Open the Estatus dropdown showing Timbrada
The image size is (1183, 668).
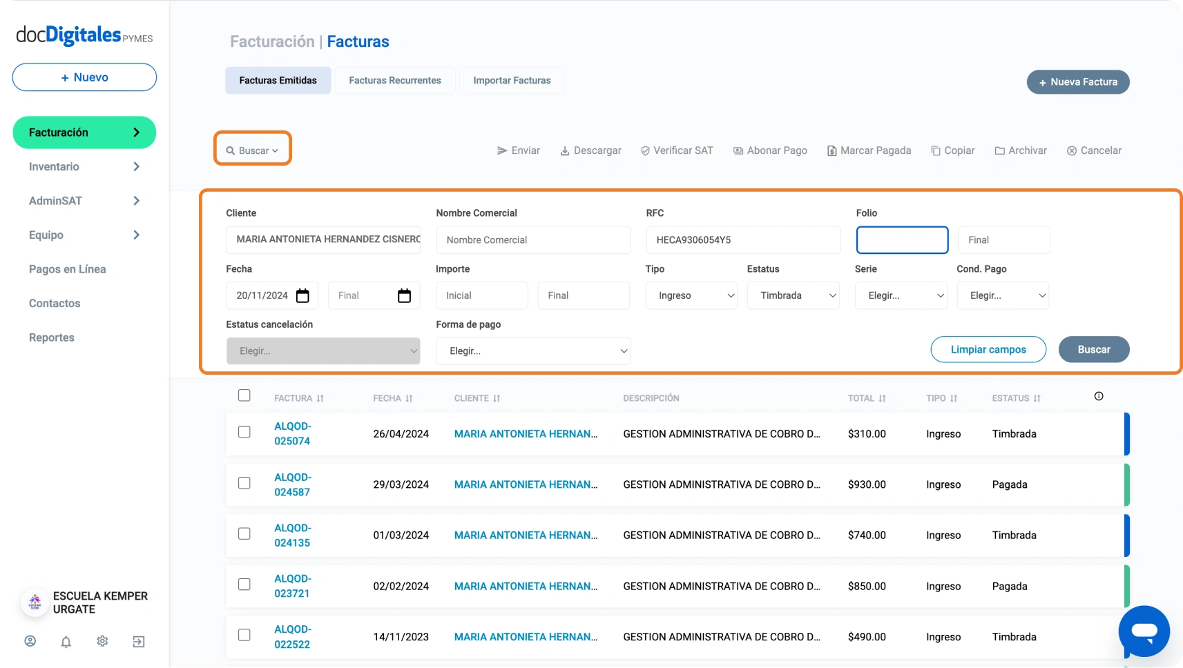[794, 295]
